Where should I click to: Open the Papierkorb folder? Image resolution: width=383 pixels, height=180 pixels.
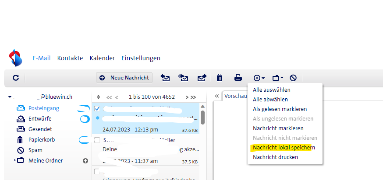tap(41, 140)
